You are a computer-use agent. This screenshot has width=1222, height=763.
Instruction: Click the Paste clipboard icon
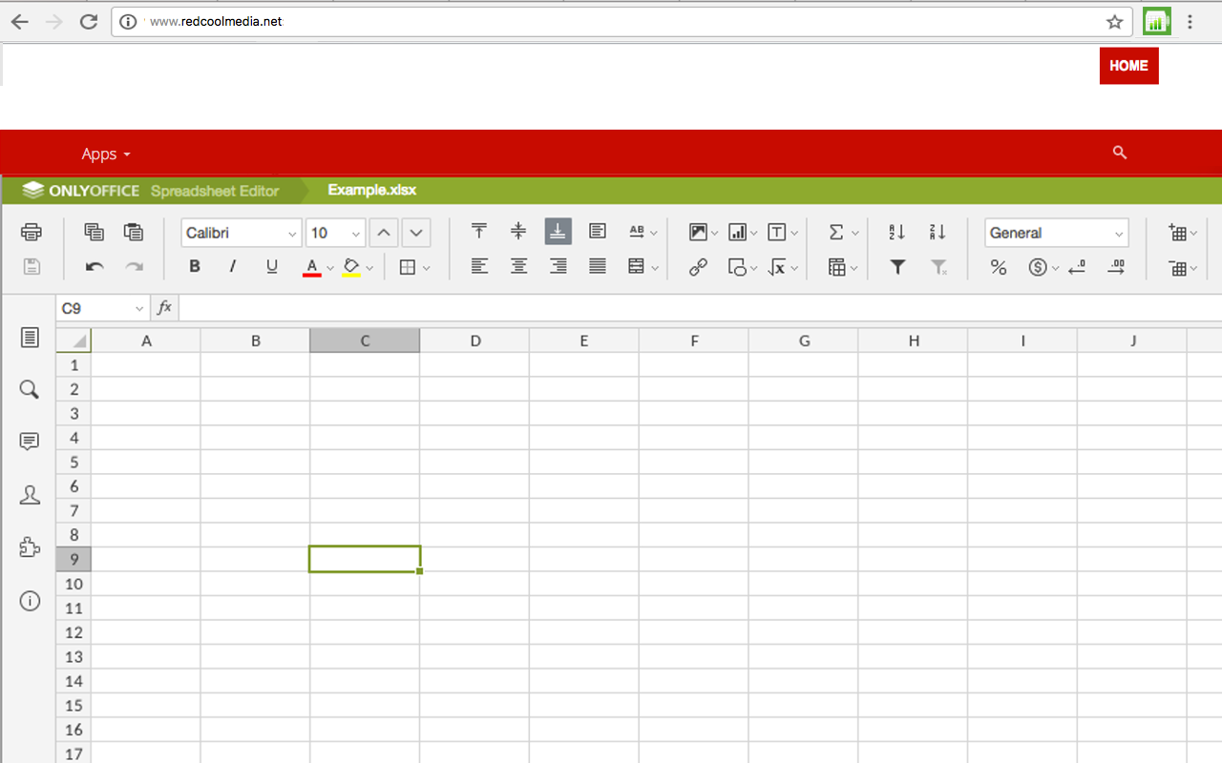[x=133, y=232]
